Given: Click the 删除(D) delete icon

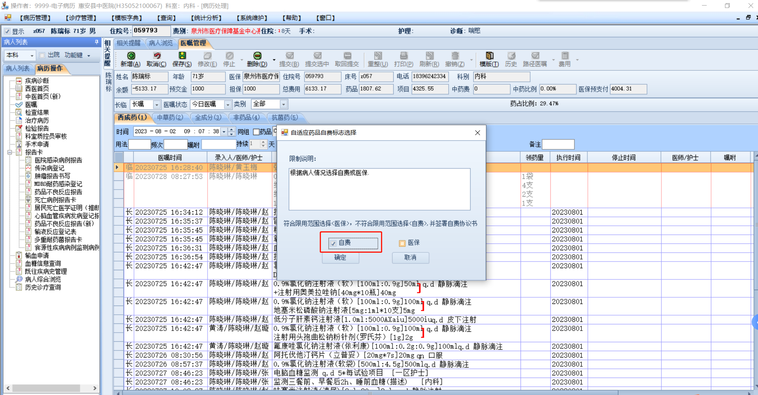Looking at the screenshot, I should coord(257,56).
